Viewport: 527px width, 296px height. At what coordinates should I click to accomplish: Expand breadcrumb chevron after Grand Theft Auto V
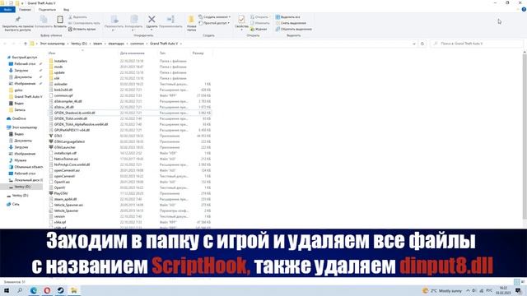181,44
